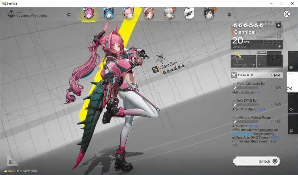298x175 pixels.
Task: Click the Essence slot circular icon
Action: pyautogui.click(x=274, y=59)
